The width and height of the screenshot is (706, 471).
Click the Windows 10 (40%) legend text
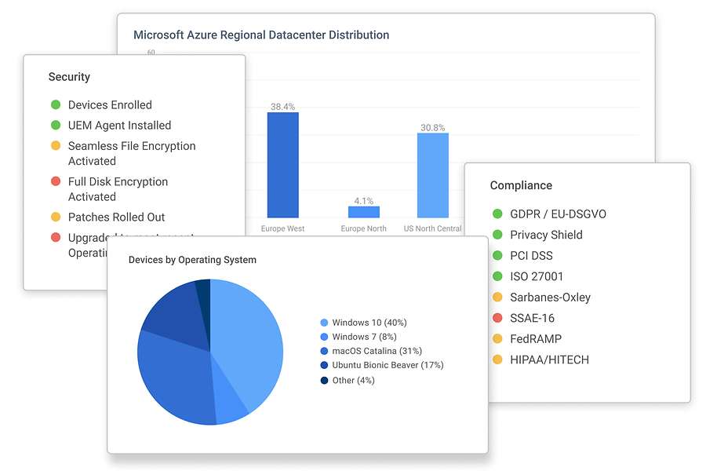pos(369,323)
